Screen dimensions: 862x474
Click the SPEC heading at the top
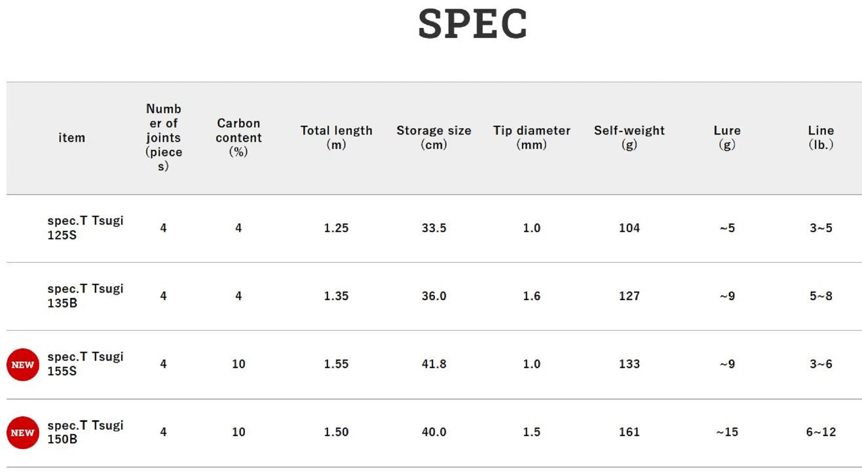(x=472, y=24)
